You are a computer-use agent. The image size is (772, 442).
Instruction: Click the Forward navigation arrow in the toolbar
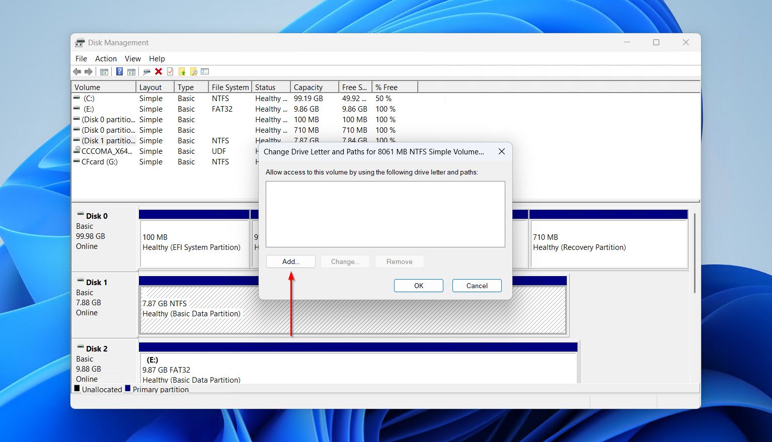click(x=89, y=71)
